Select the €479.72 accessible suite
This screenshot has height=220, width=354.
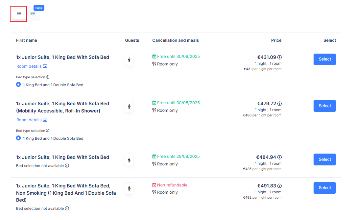(x=325, y=106)
